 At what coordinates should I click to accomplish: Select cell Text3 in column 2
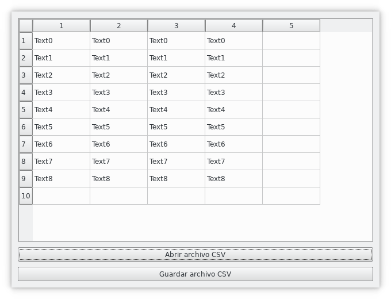pyautogui.click(x=119, y=93)
